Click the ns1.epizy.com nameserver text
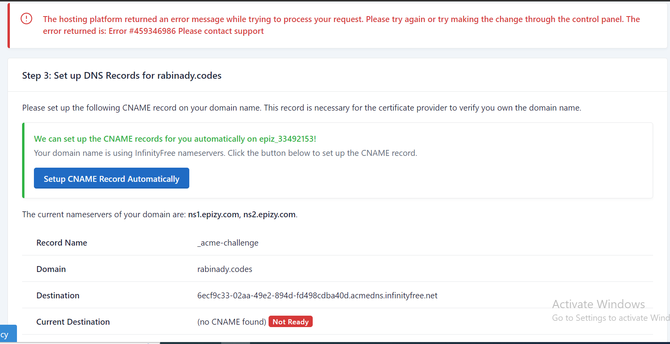 pos(213,215)
